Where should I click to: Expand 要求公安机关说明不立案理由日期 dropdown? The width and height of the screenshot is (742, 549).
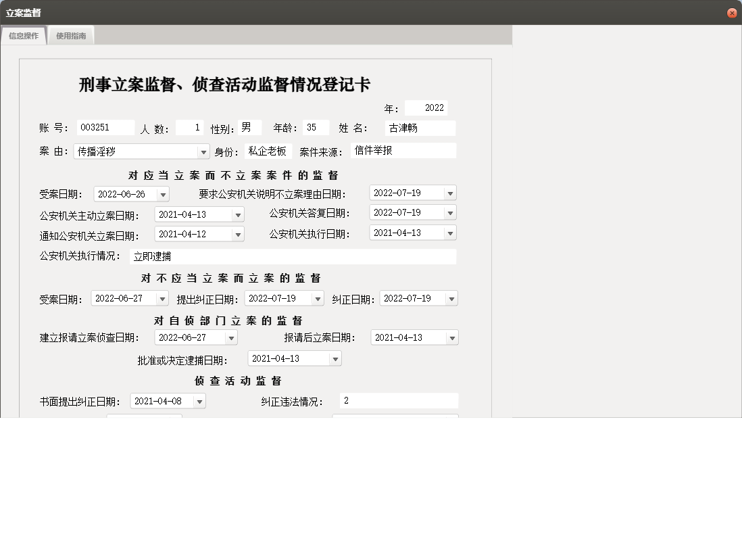click(450, 193)
